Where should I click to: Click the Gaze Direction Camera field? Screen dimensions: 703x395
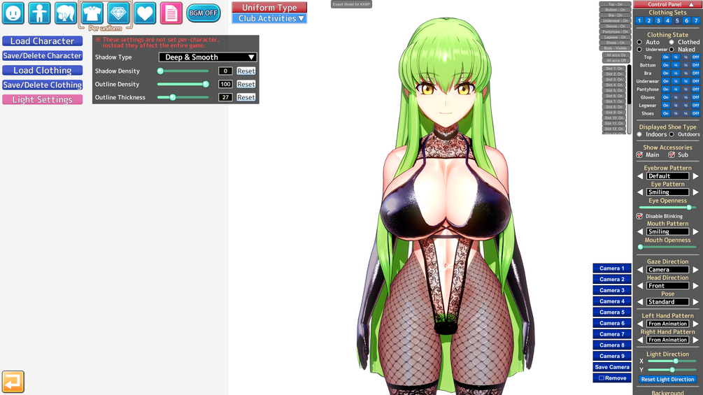point(667,270)
